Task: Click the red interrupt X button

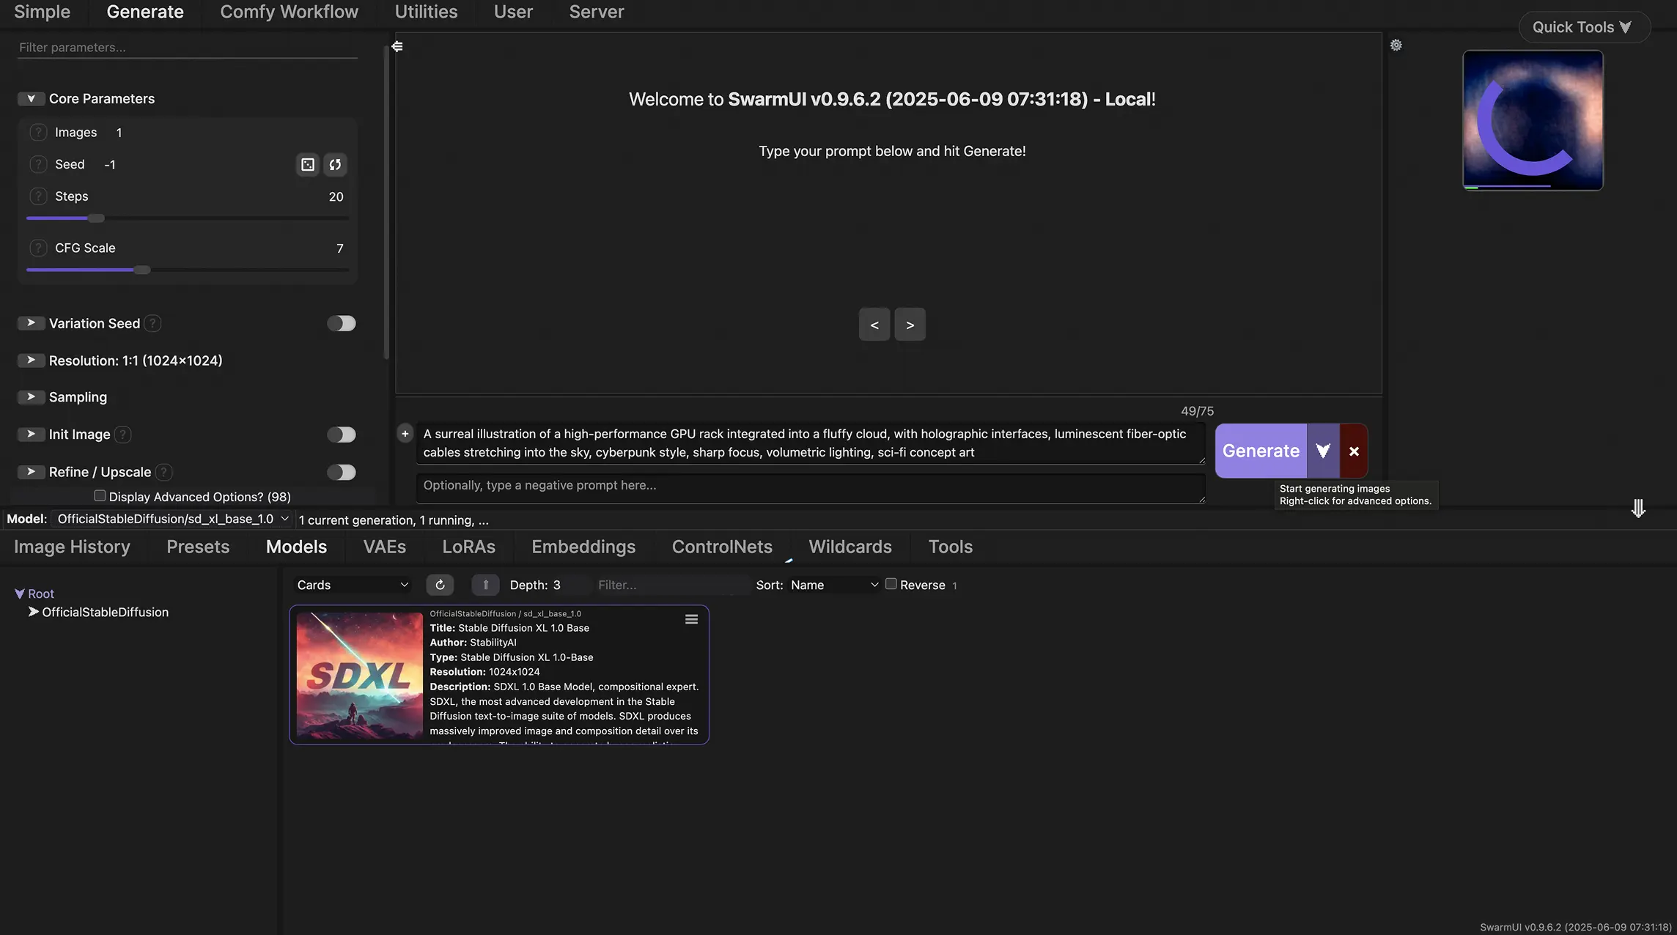Action: 1354,451
